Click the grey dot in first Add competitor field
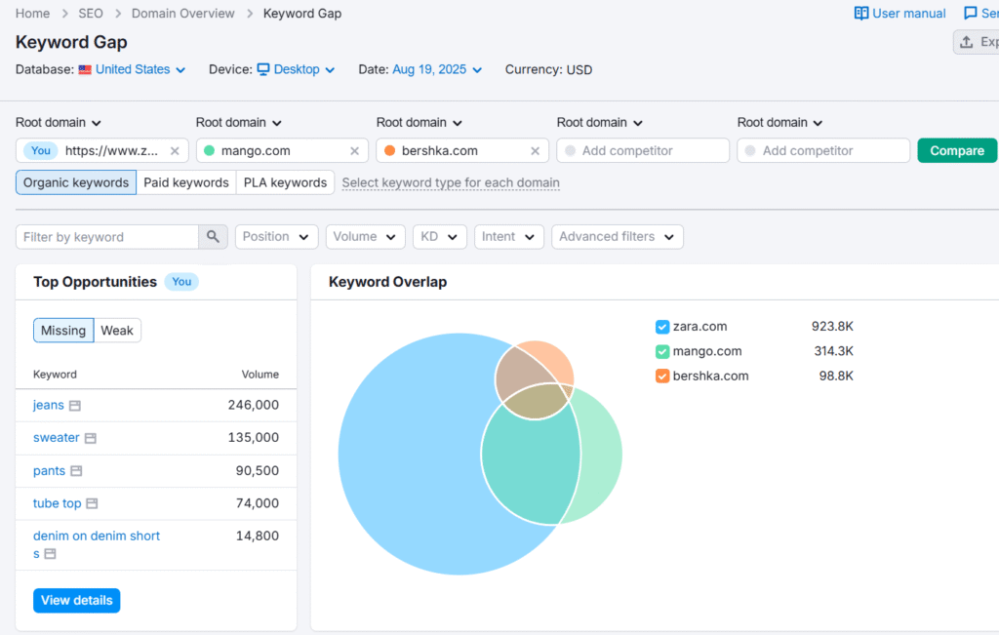The image size is (999, 635). 570,151
